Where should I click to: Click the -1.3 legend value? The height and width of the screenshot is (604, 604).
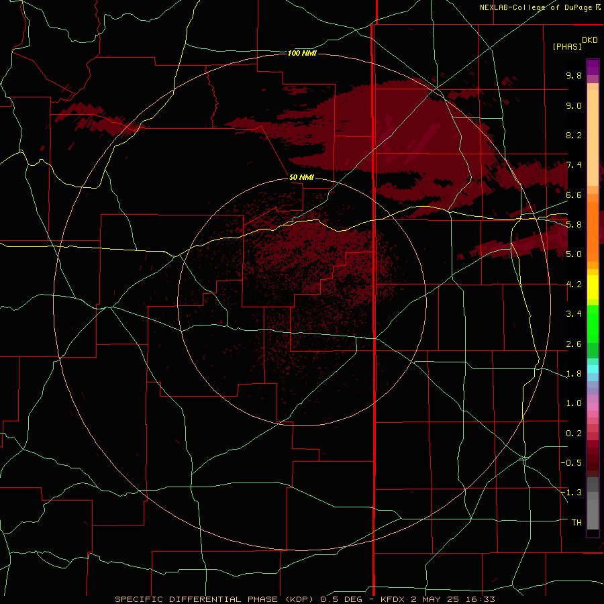click(x=571, y=493)
